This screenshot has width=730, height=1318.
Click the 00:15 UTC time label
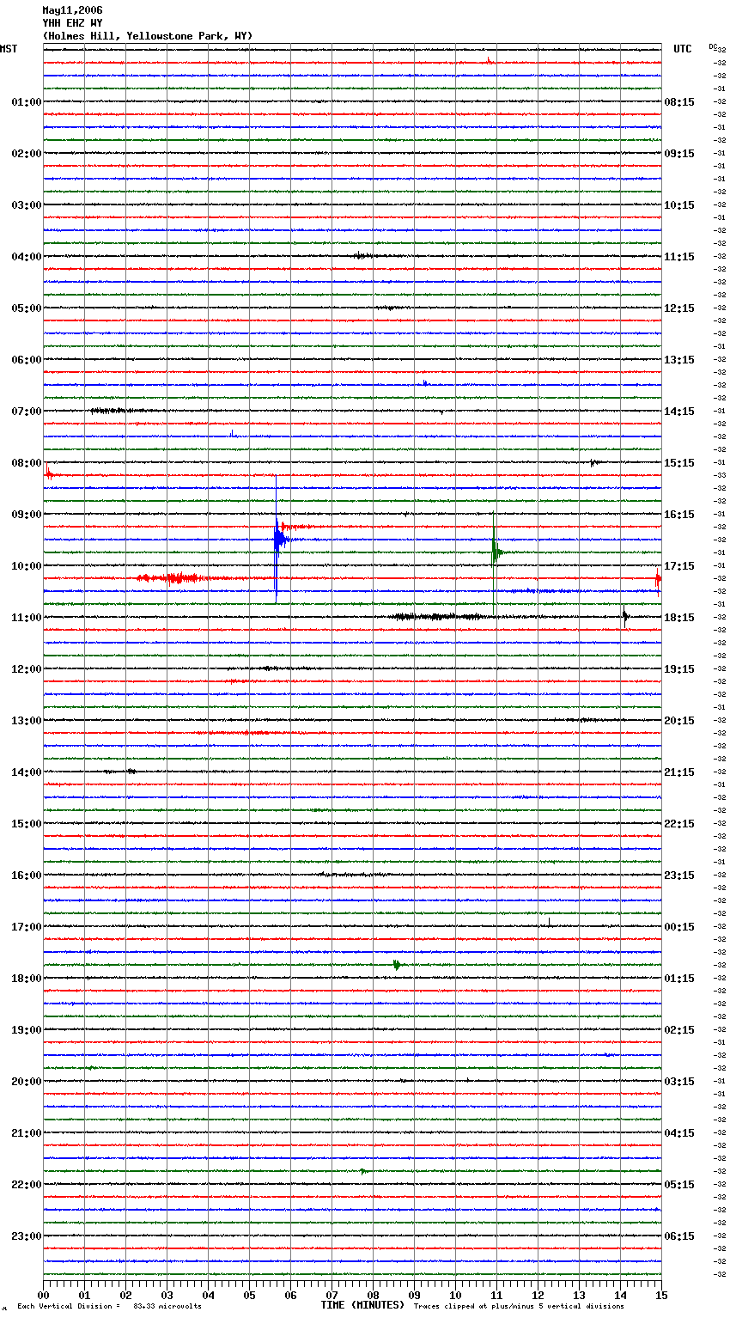[679, 927]
